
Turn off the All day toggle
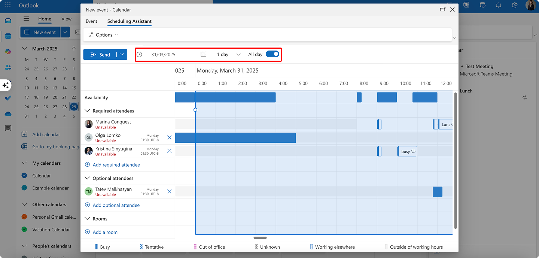click(x=272, y=54)
